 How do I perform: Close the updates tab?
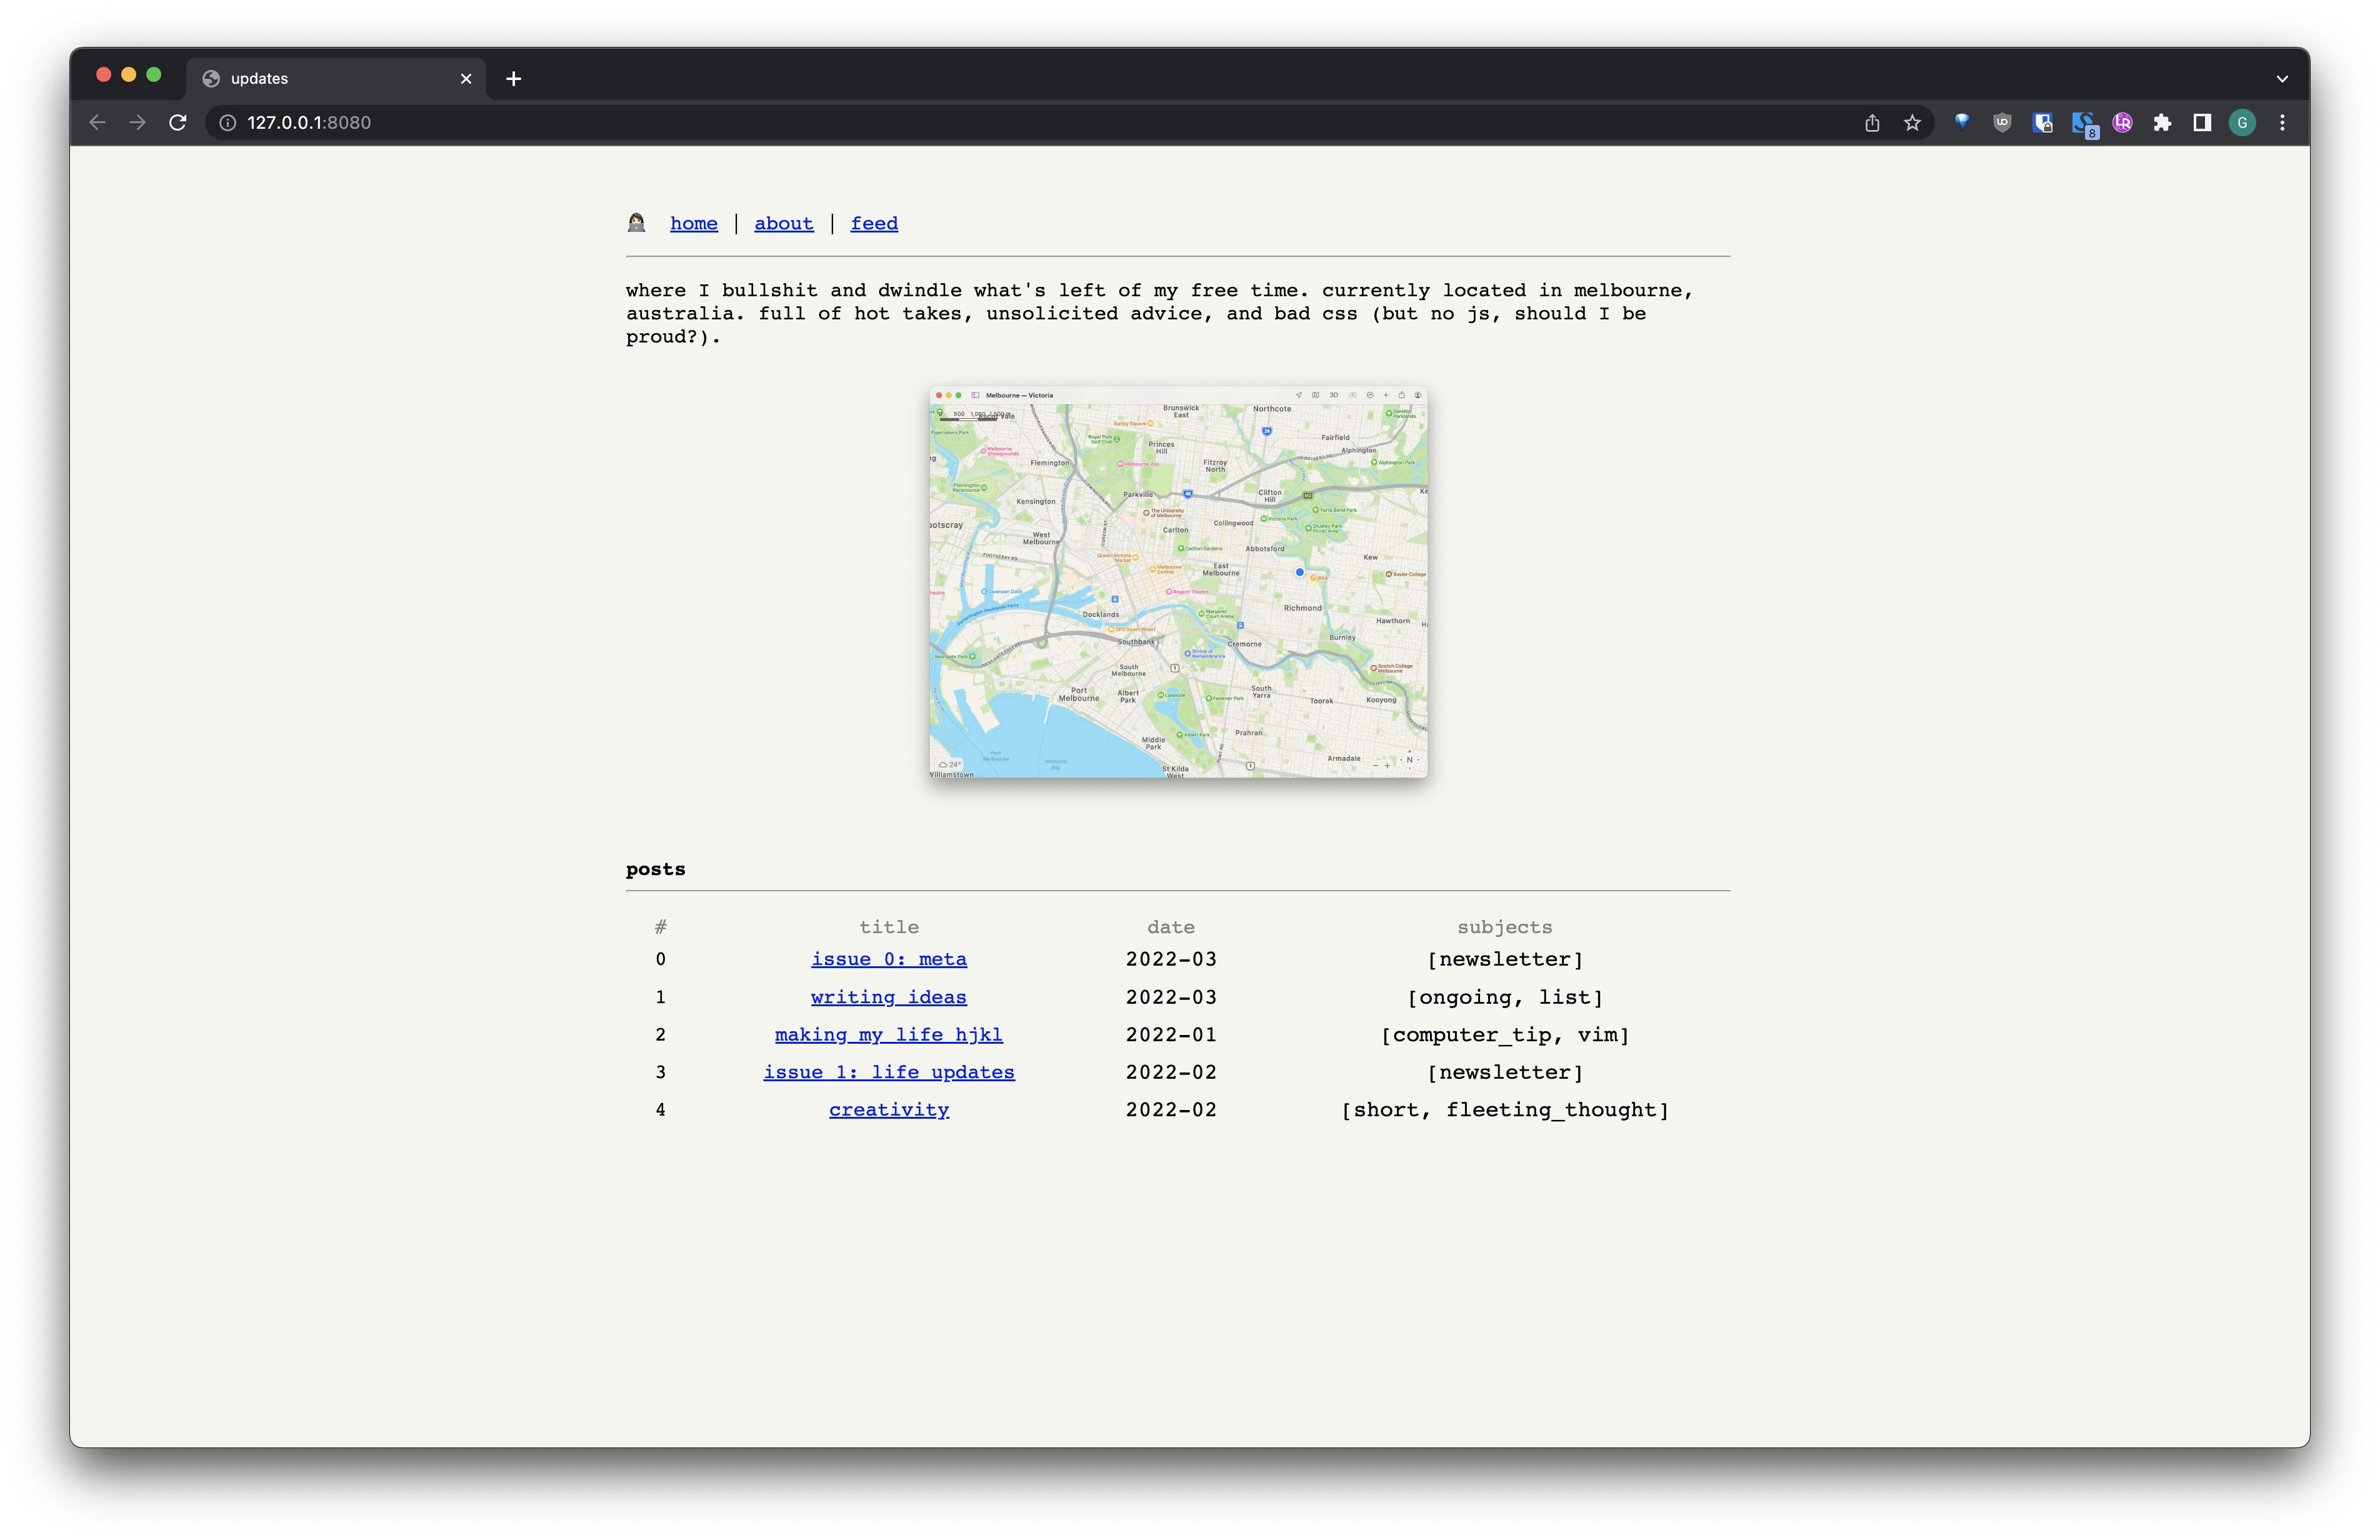click(x=466, y=78)
